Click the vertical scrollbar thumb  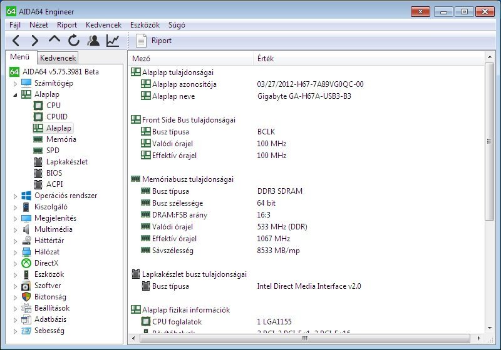click(489, 141)
